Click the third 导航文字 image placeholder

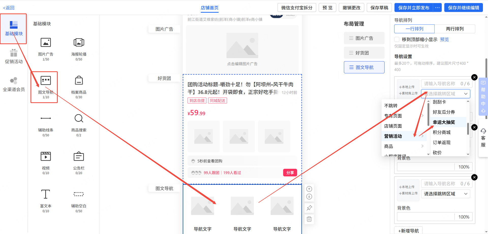[282, 206]
